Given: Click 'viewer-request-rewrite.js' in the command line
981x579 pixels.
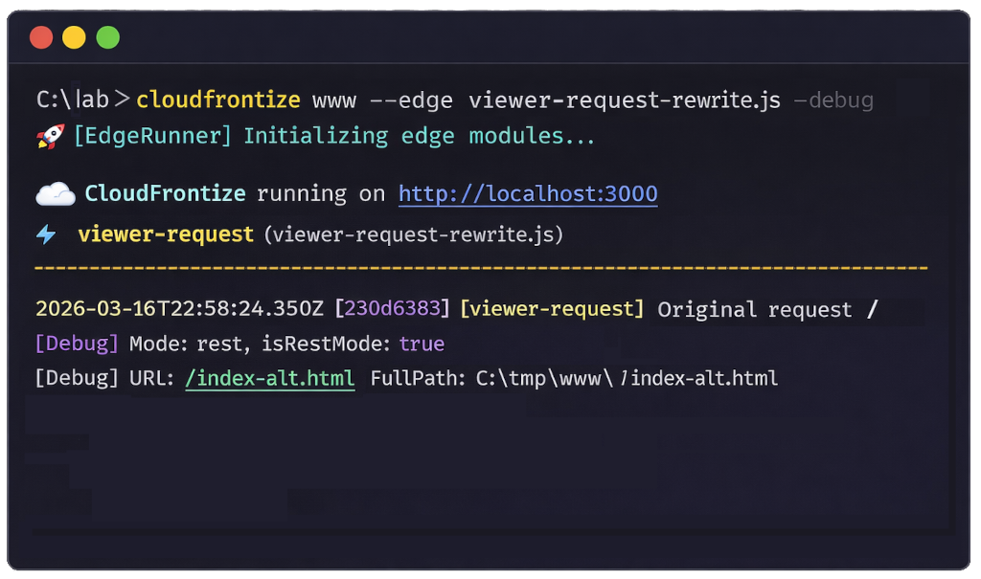Looking at the screenshot, I should pyautogui.click(x=625, y=100).
